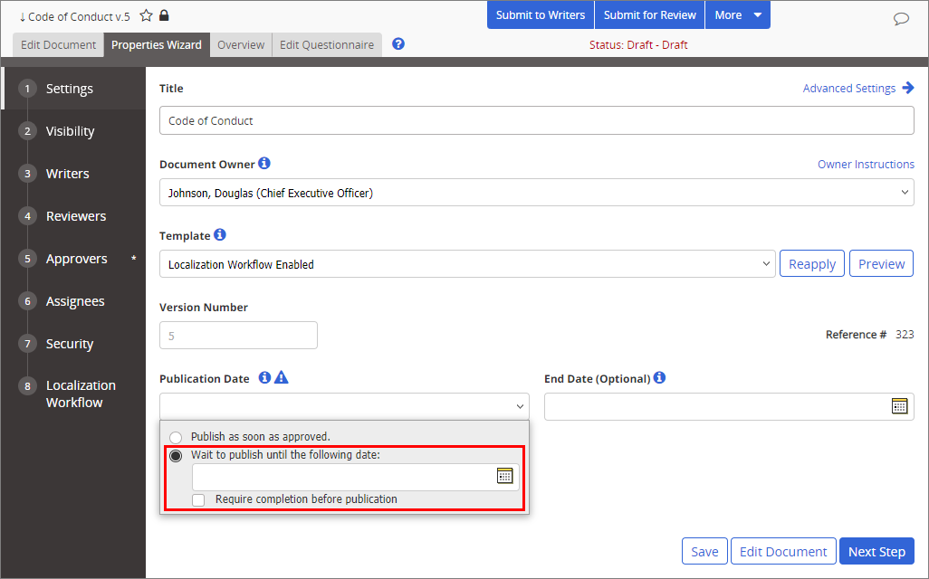Image resolution: width=929 pixels, height=579 pixels.
Task: Click the Title input field
Action: pos(537,120)
